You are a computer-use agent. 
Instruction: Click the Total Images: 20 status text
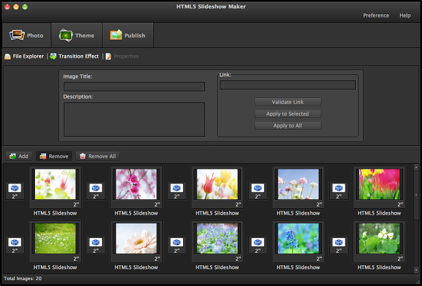click(23, 278)
